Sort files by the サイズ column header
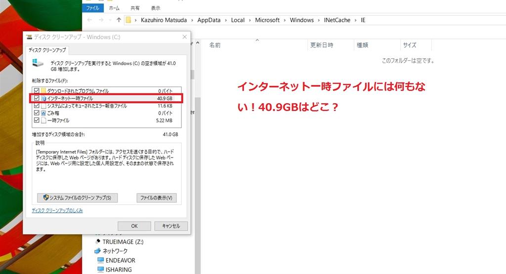Viewport: 506px width, 274px height. (x=410, y=45)
